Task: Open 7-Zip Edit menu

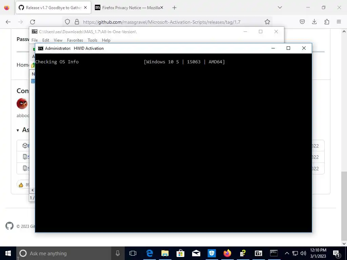Action: tap(46, 40)
